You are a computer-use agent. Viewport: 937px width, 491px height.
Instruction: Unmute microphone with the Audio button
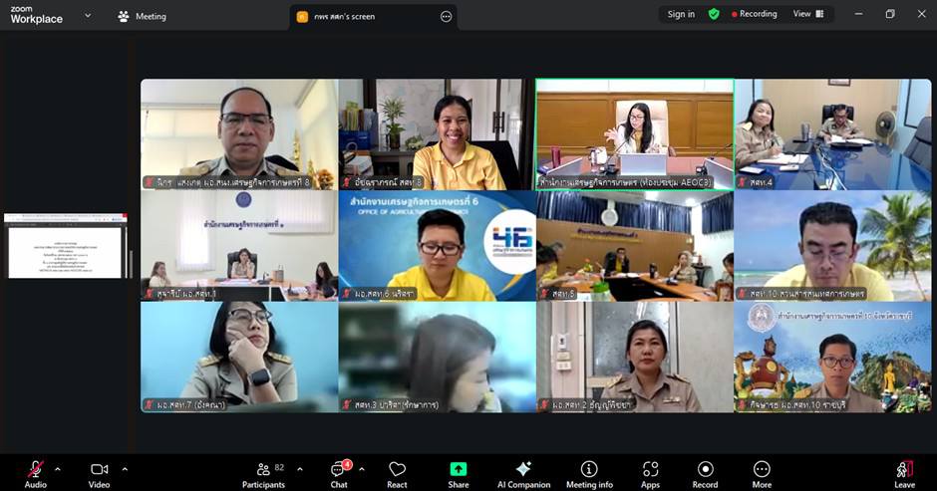(x=36, y=472)
